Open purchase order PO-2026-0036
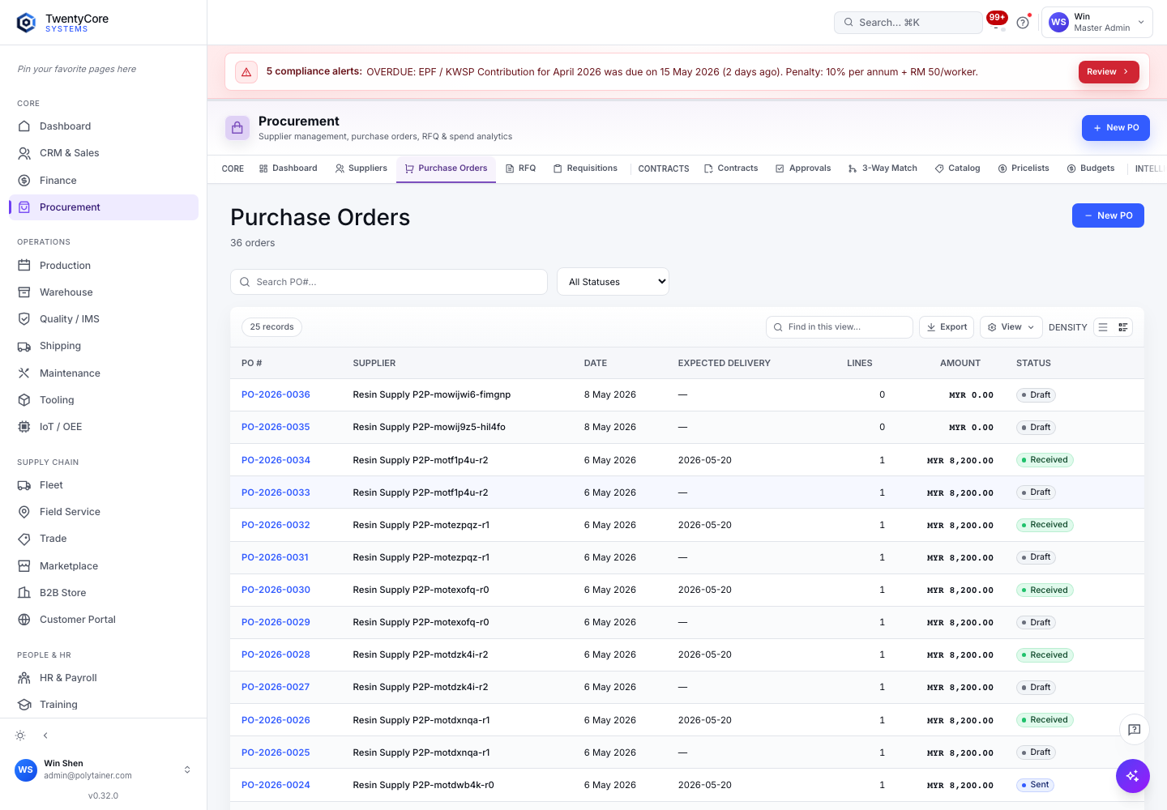The height and width of the screenshot is (810, 1167). tap(276, 394)
